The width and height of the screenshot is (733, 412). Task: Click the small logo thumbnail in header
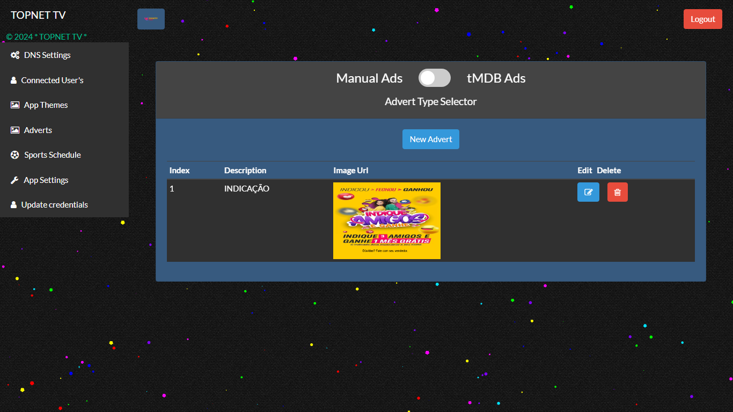click(x=151, y=19)
